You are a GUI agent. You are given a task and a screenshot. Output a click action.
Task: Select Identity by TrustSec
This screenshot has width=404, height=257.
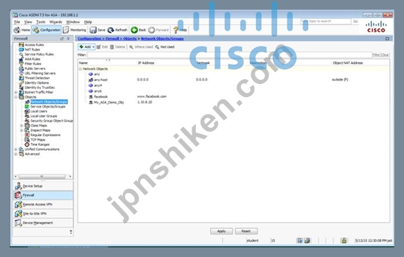pyautogui.click(x=40, y=88)
